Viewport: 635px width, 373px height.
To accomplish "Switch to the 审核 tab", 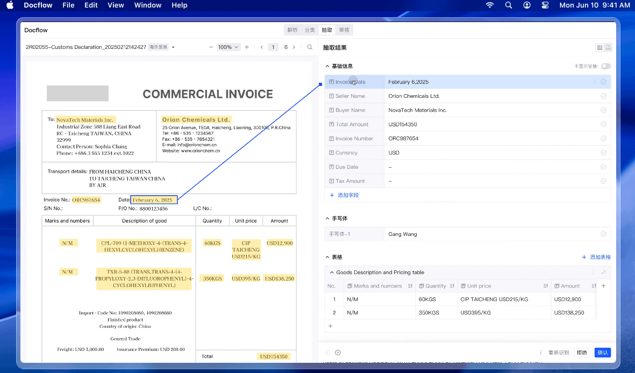I will pos(344,30).
